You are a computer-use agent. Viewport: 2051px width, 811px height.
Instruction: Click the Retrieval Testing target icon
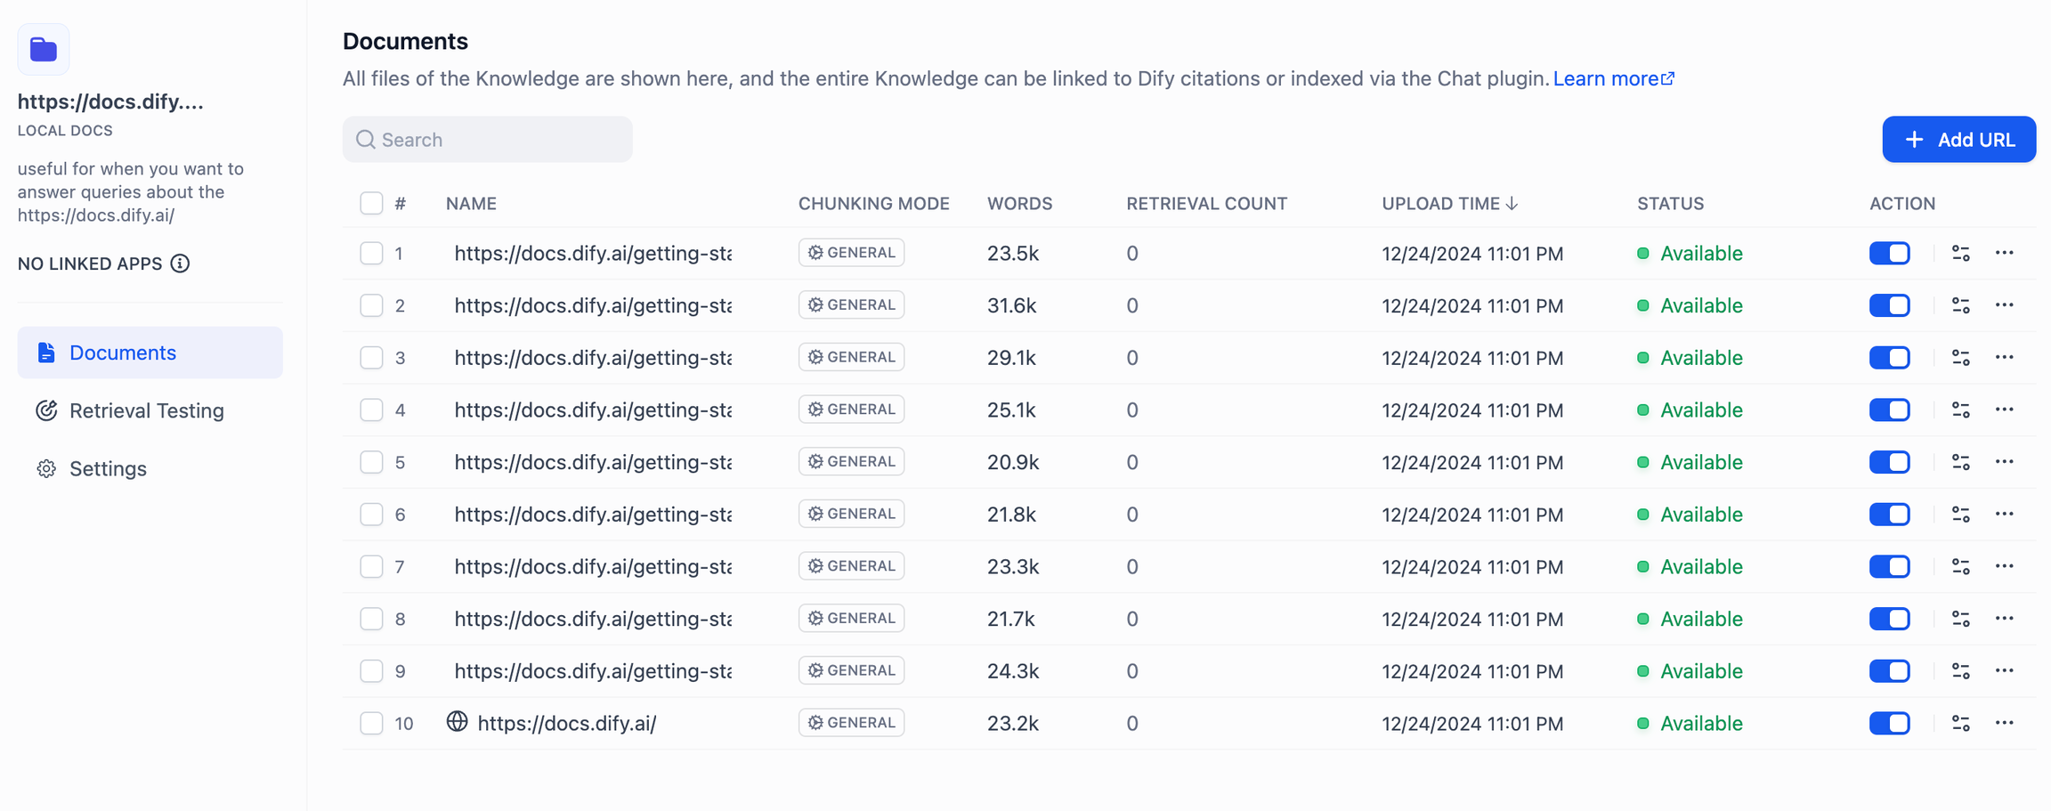(x=46, y=410)
